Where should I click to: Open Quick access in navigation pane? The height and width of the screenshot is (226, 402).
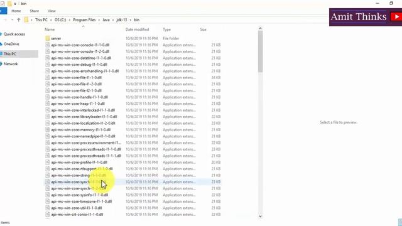14,34
